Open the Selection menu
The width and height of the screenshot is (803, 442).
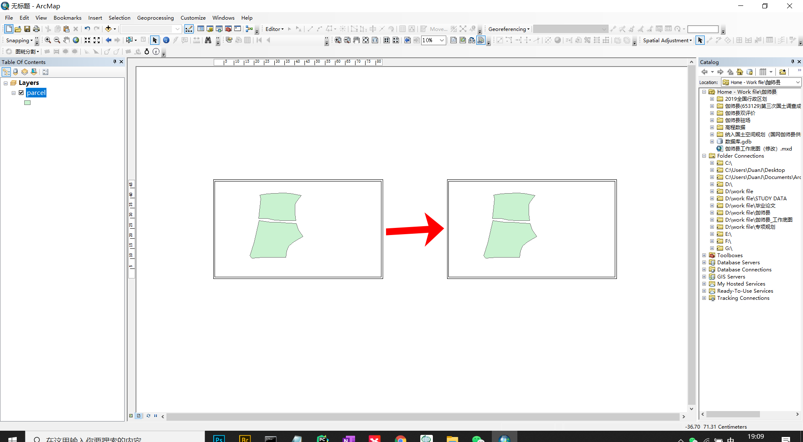[x=120, y=18]
